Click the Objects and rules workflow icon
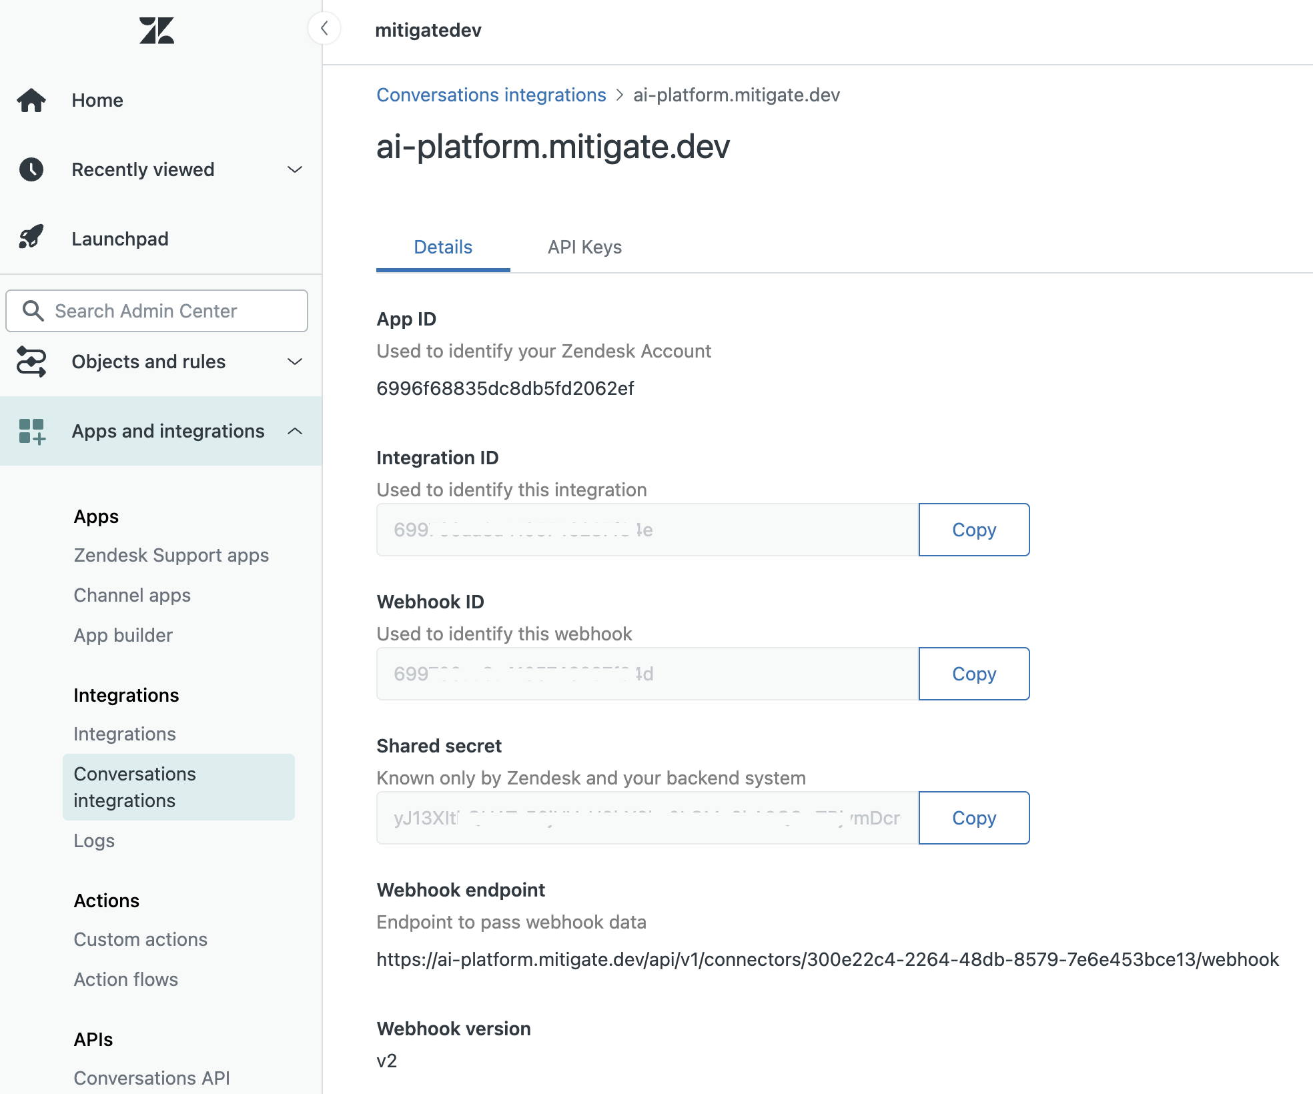 [31, 362]
